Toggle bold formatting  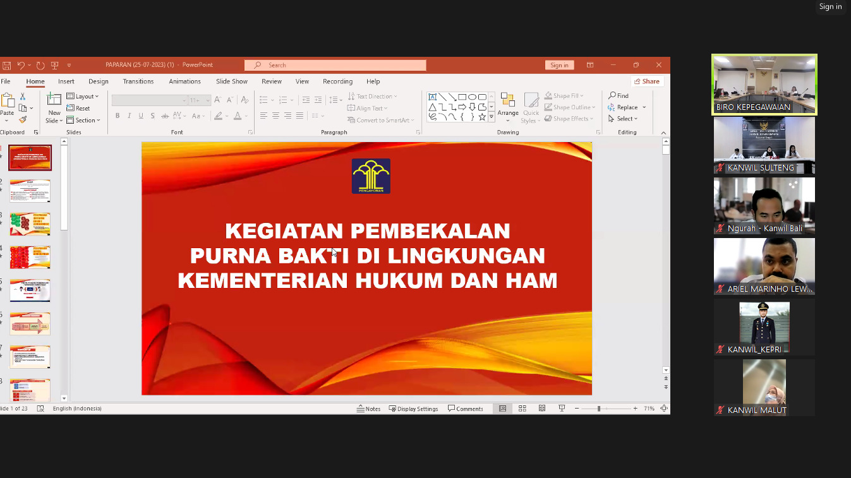click(118, 116)
